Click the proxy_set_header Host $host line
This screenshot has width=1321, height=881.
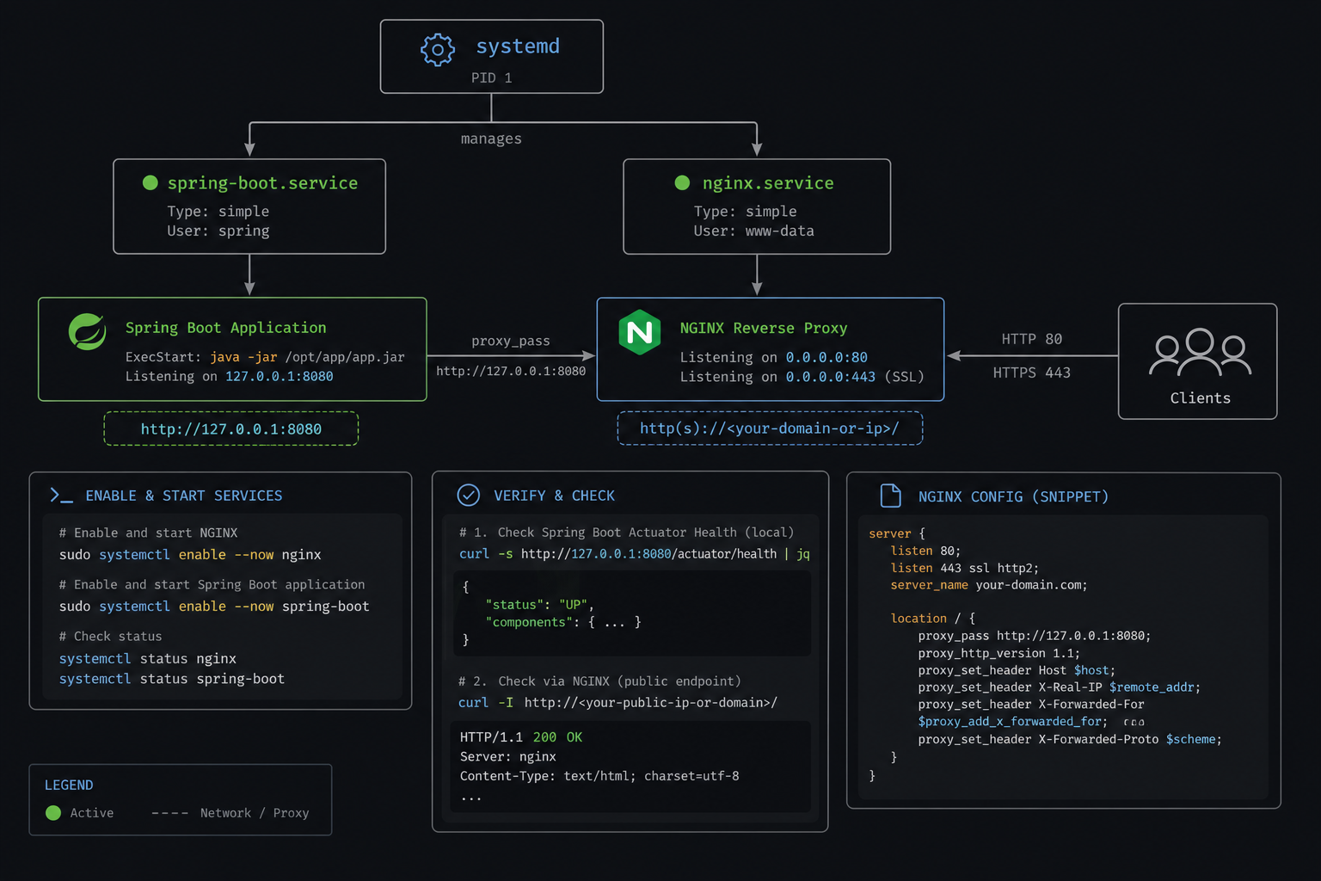click(x=1017, y=670)
